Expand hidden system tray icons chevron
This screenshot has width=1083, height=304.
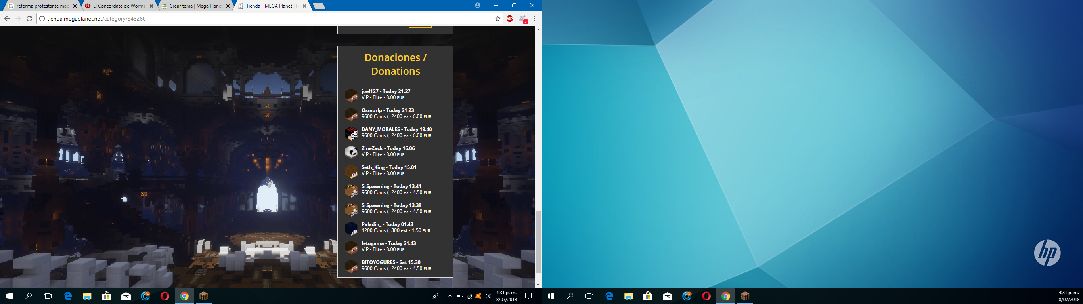(x=450, y=296)
